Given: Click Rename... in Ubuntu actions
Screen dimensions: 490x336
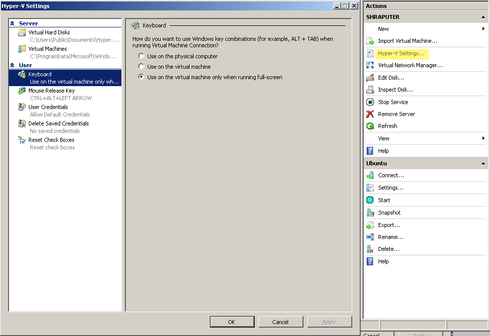Looking at the screenshot, I should 391,237.
